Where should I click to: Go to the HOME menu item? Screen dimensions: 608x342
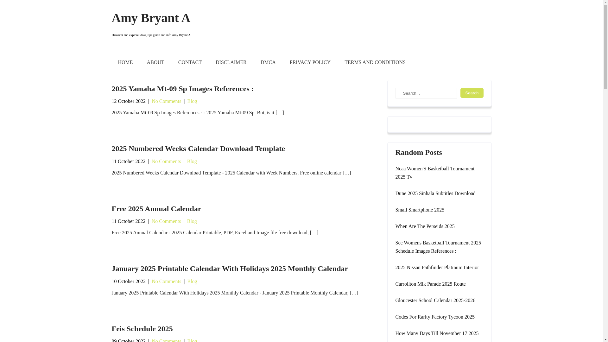(125, 62)
